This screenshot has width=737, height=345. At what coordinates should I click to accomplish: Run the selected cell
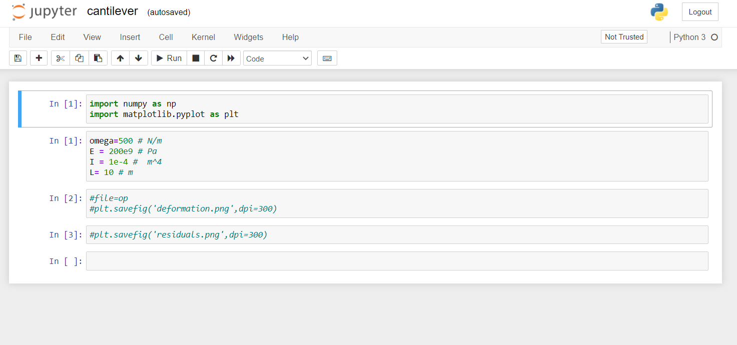click(x=169, y=58)
